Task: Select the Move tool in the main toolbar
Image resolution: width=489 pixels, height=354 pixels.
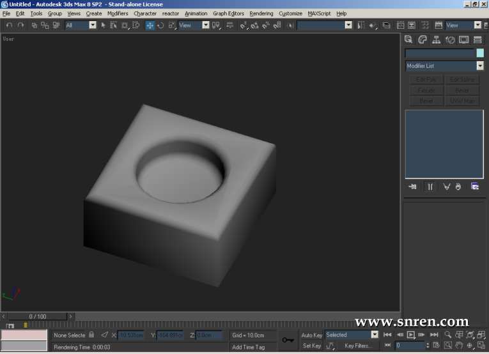Action: pyautogui.click(x=150, y=26)
